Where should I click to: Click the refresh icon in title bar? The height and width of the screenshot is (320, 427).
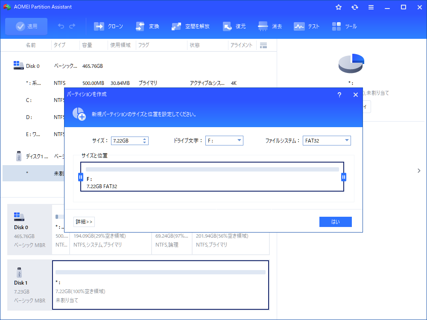(x=354, y=7)
